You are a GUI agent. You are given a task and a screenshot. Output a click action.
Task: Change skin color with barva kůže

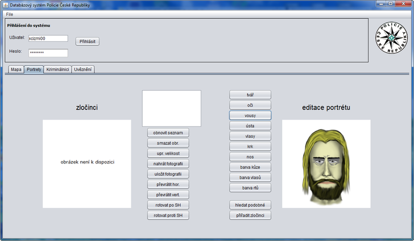[x=250, y=167]
